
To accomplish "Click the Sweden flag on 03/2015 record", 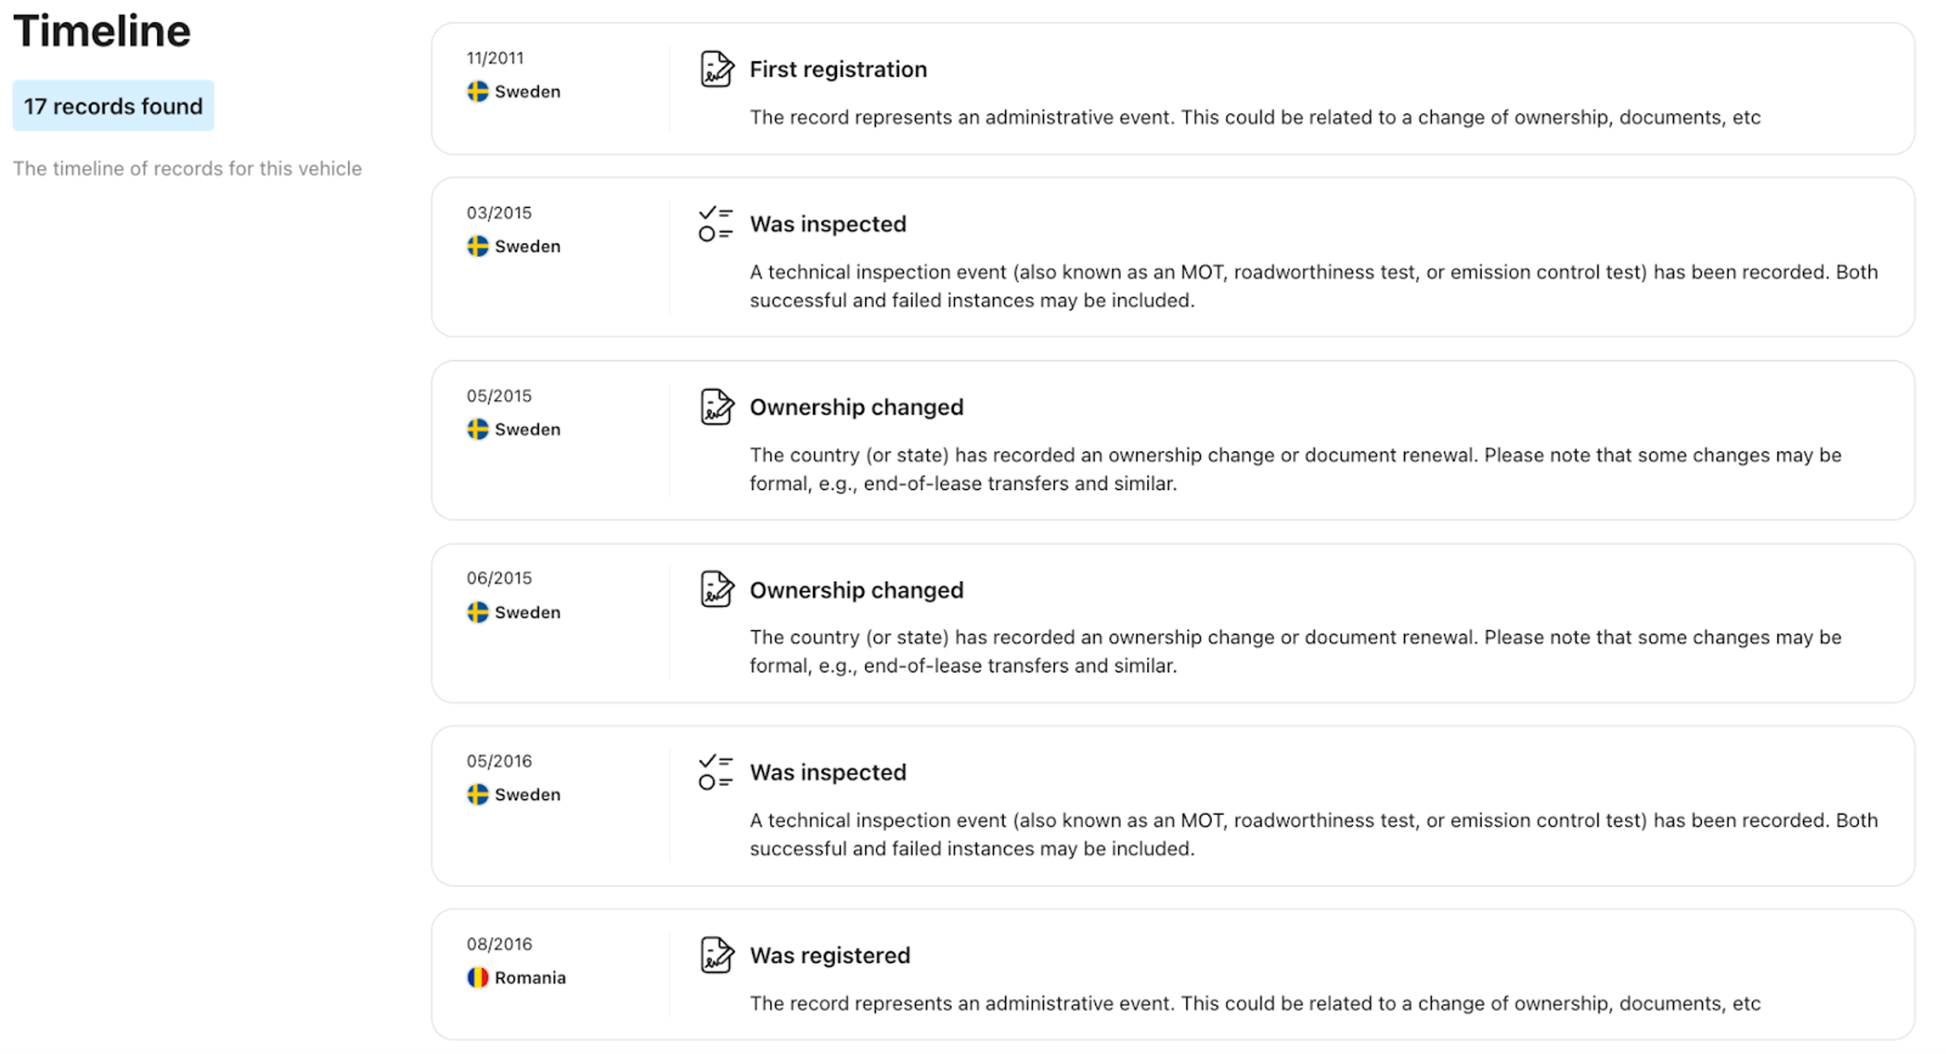I will pyautogui.click(x=477, y=246).
